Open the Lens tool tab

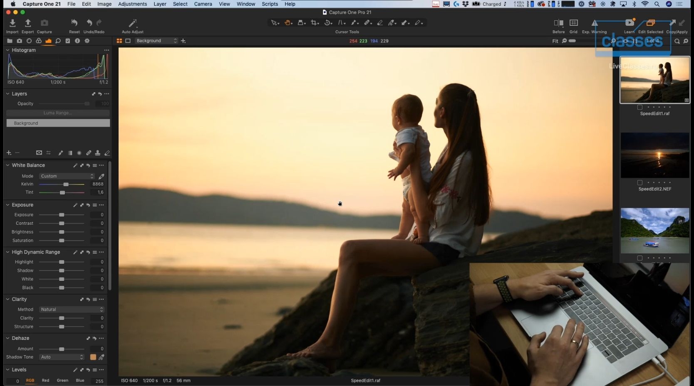tap(29, 41)
